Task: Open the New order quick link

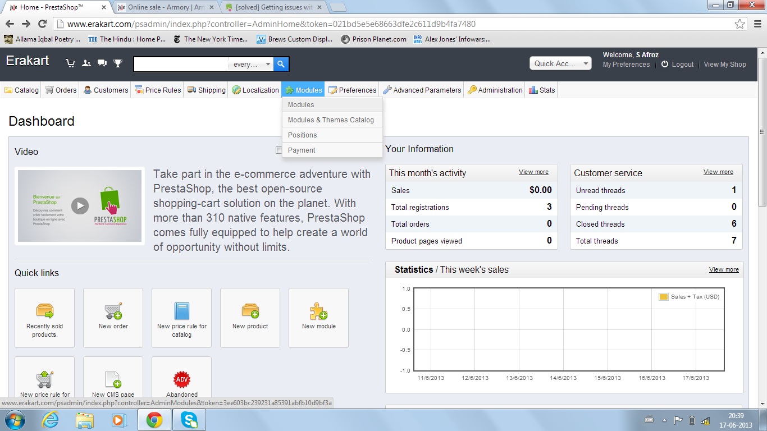Action: coord(113,318)
